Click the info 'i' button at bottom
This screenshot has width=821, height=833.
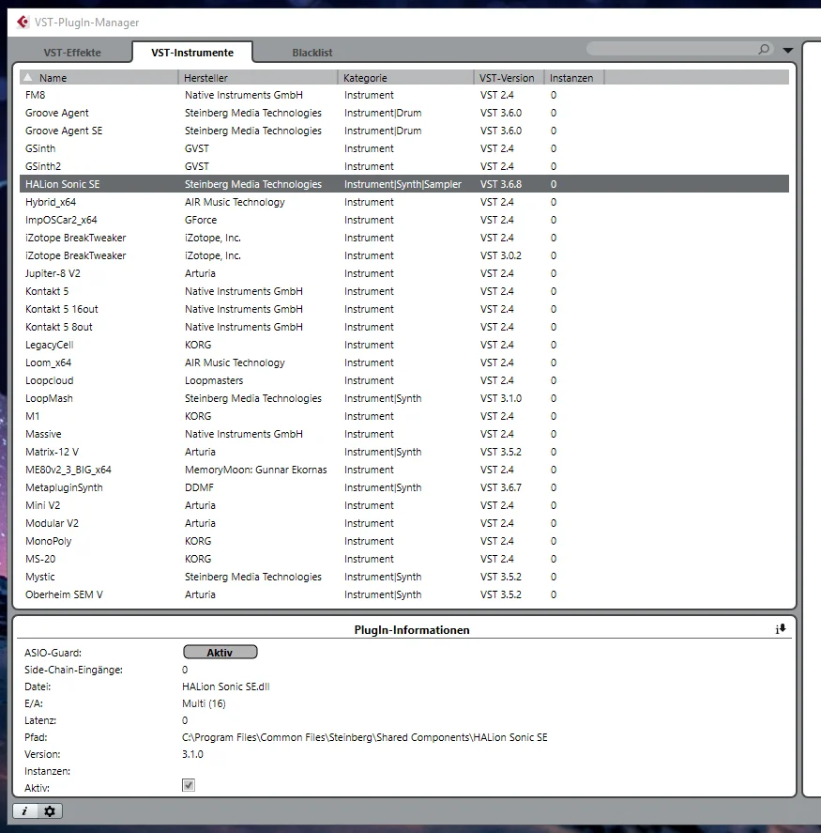pos(25,811)
